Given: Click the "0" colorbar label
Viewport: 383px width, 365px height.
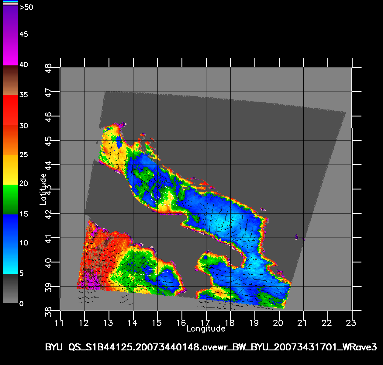Looking at the screenshot, I should [21, 304].
